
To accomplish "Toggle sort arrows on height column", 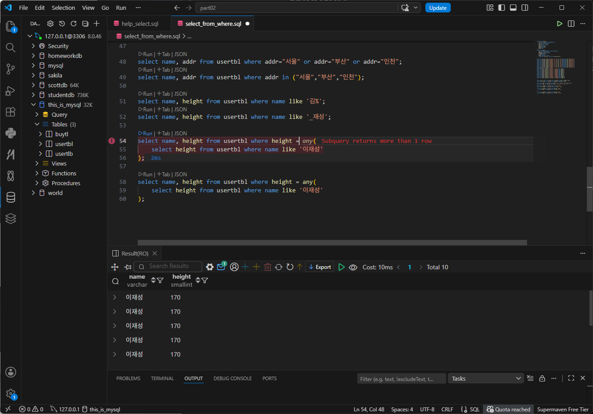I will tap(198, 280).
